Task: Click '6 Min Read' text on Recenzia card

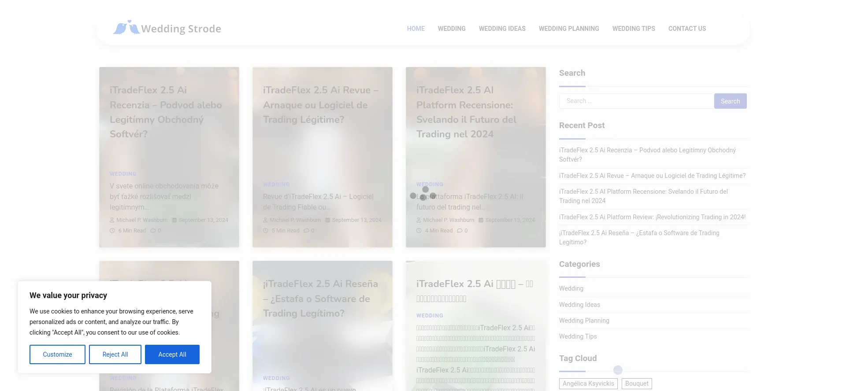Action: pyautogui.click(x=132, y=231)
